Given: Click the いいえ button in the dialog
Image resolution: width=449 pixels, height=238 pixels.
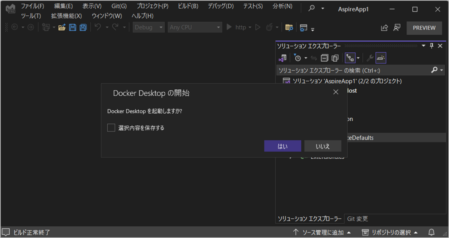Looking at the screenshot, I should tap(323, 146).
